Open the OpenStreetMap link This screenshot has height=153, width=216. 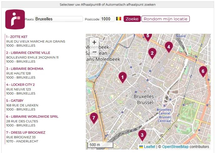175,147
